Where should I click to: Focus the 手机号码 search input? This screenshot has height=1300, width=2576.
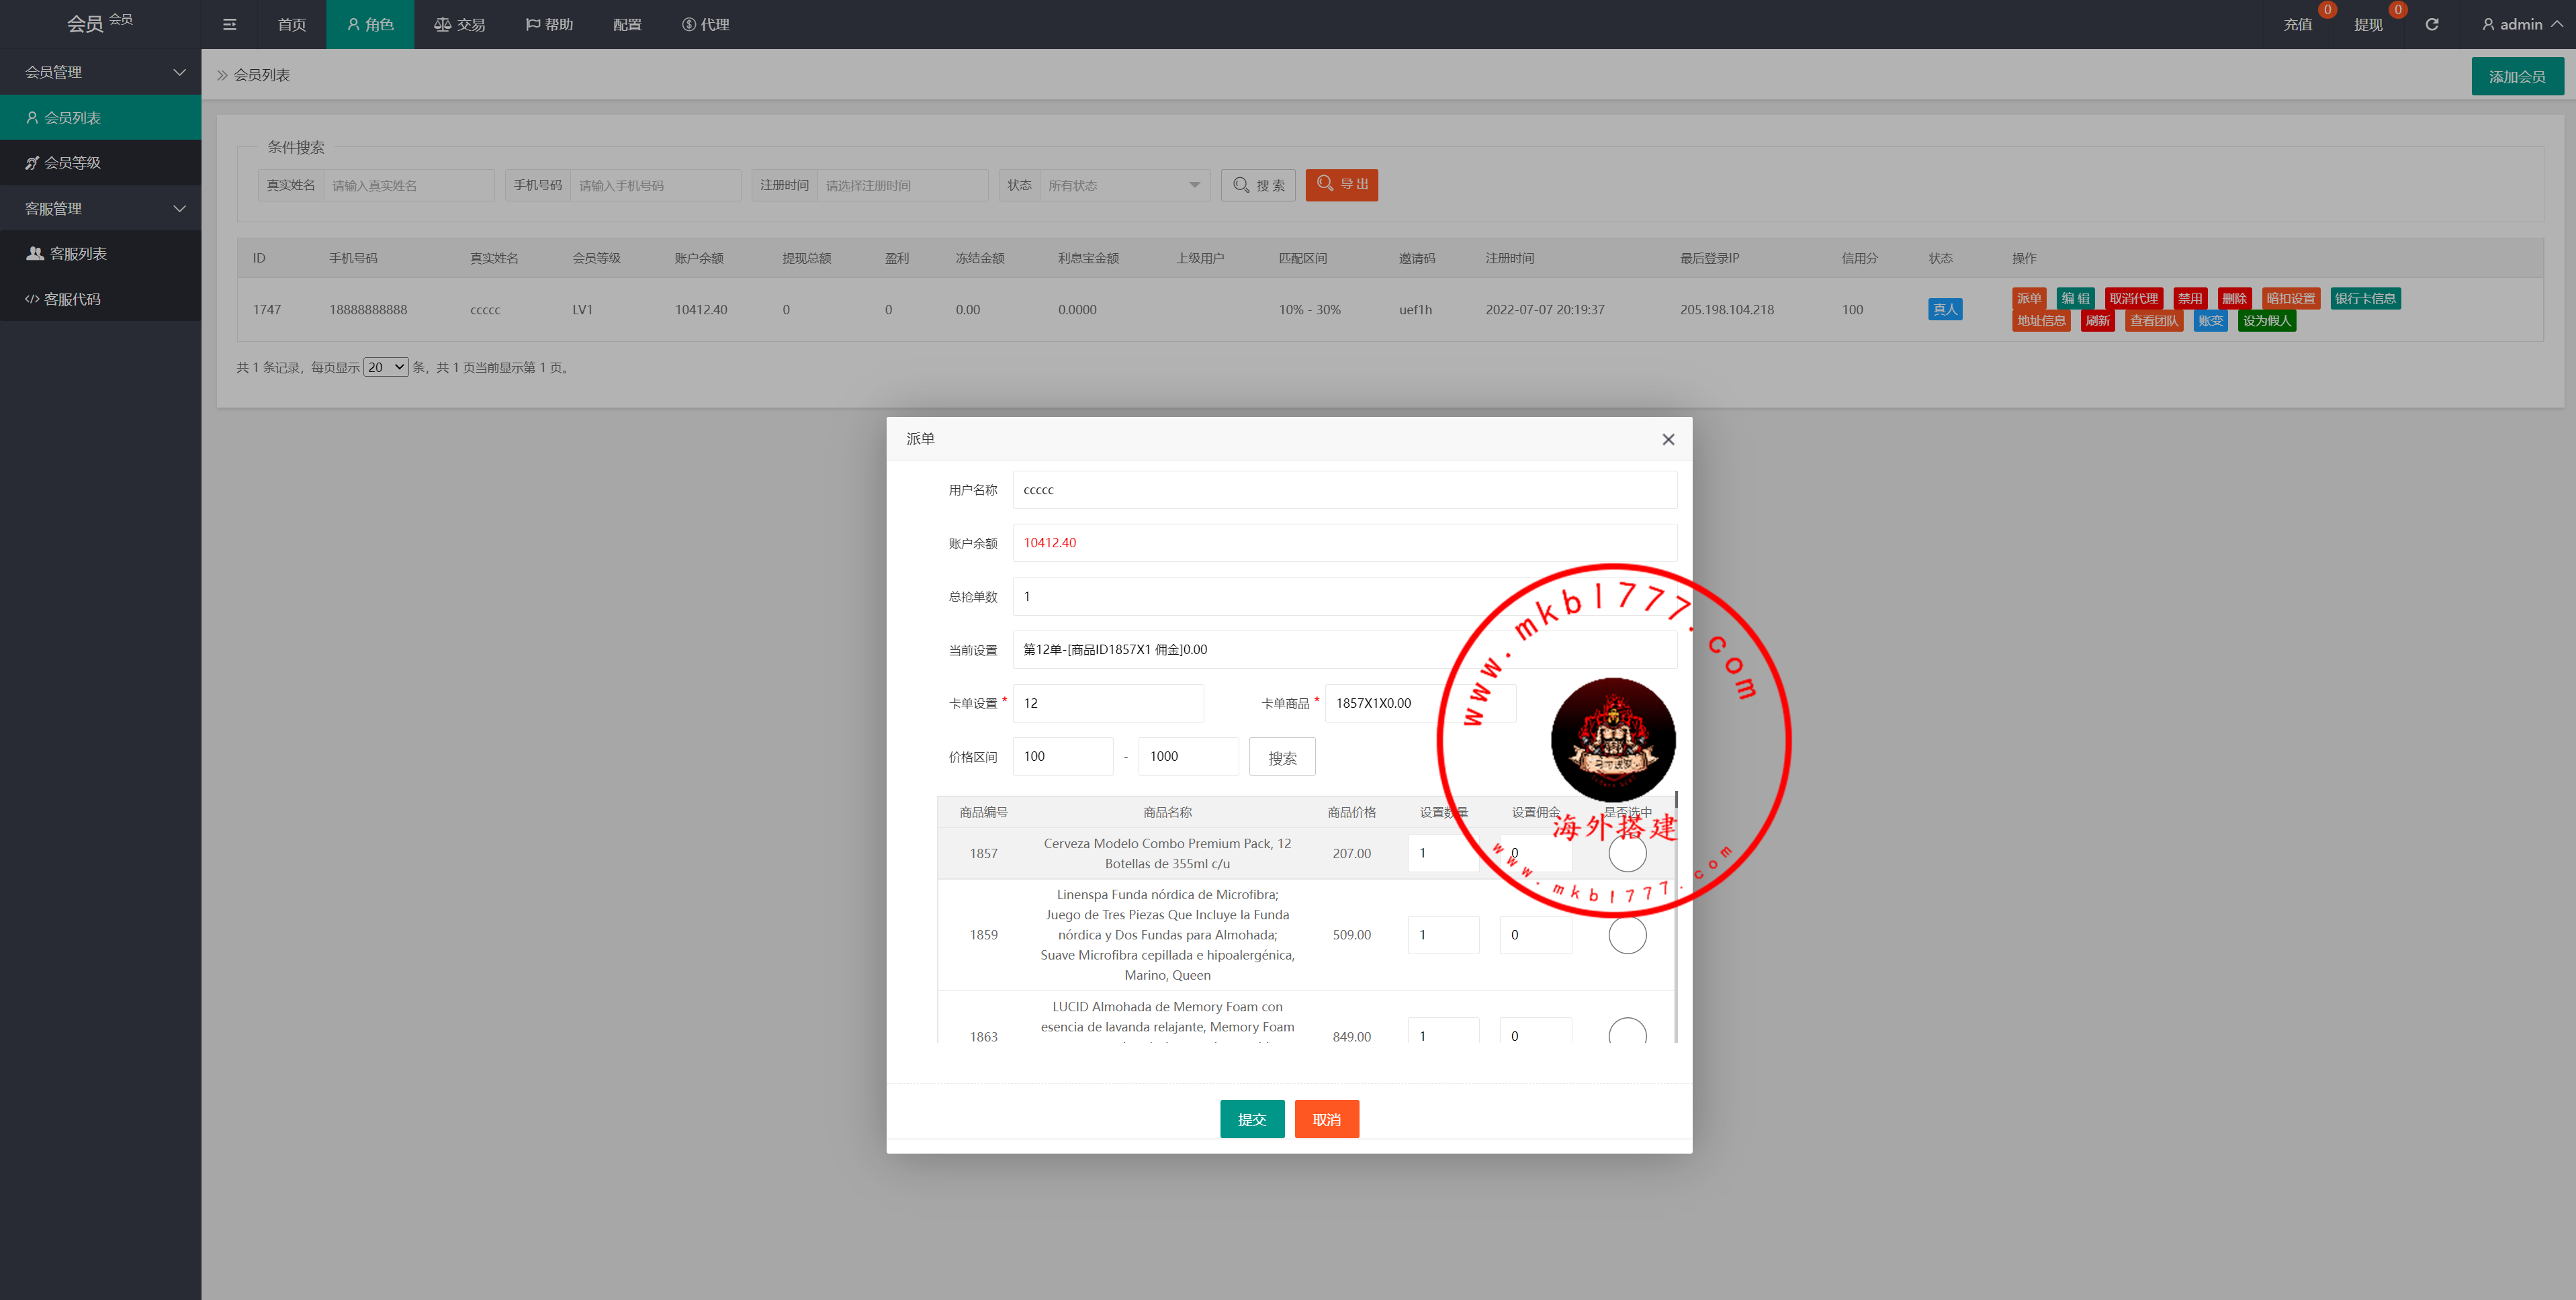655,185
